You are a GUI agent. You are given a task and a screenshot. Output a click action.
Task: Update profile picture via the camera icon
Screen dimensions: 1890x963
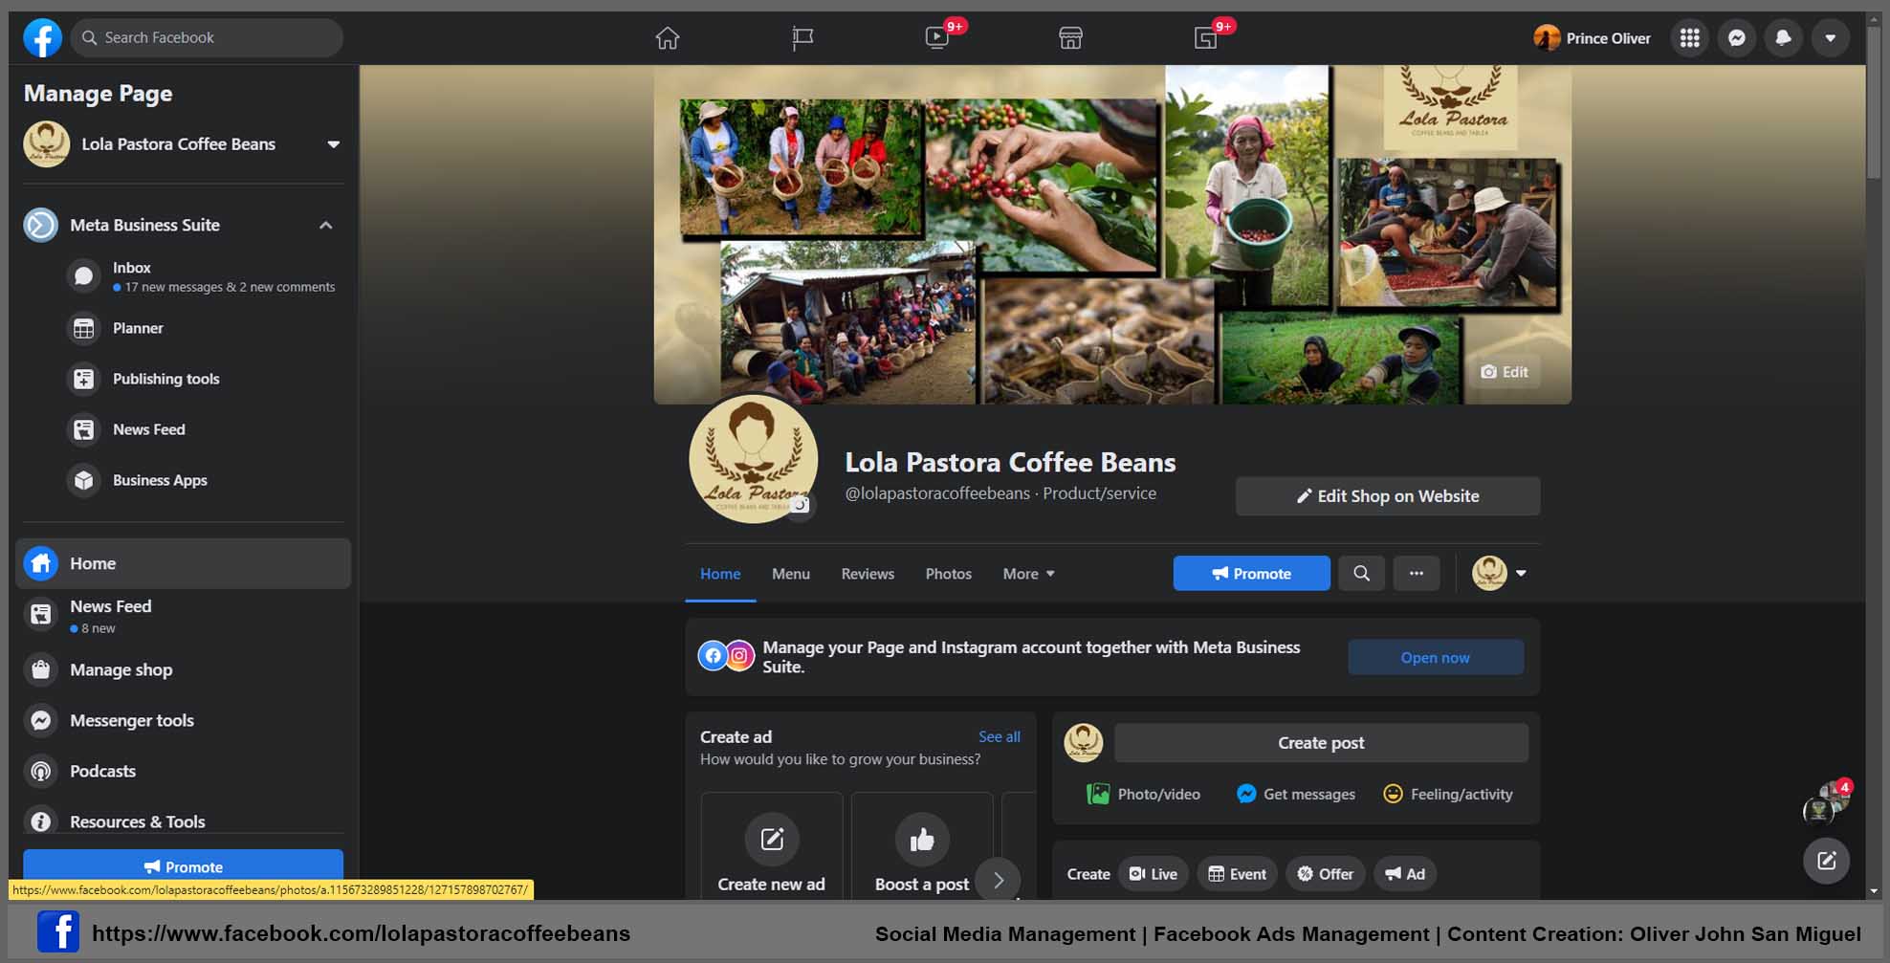(x=801, y=505)
